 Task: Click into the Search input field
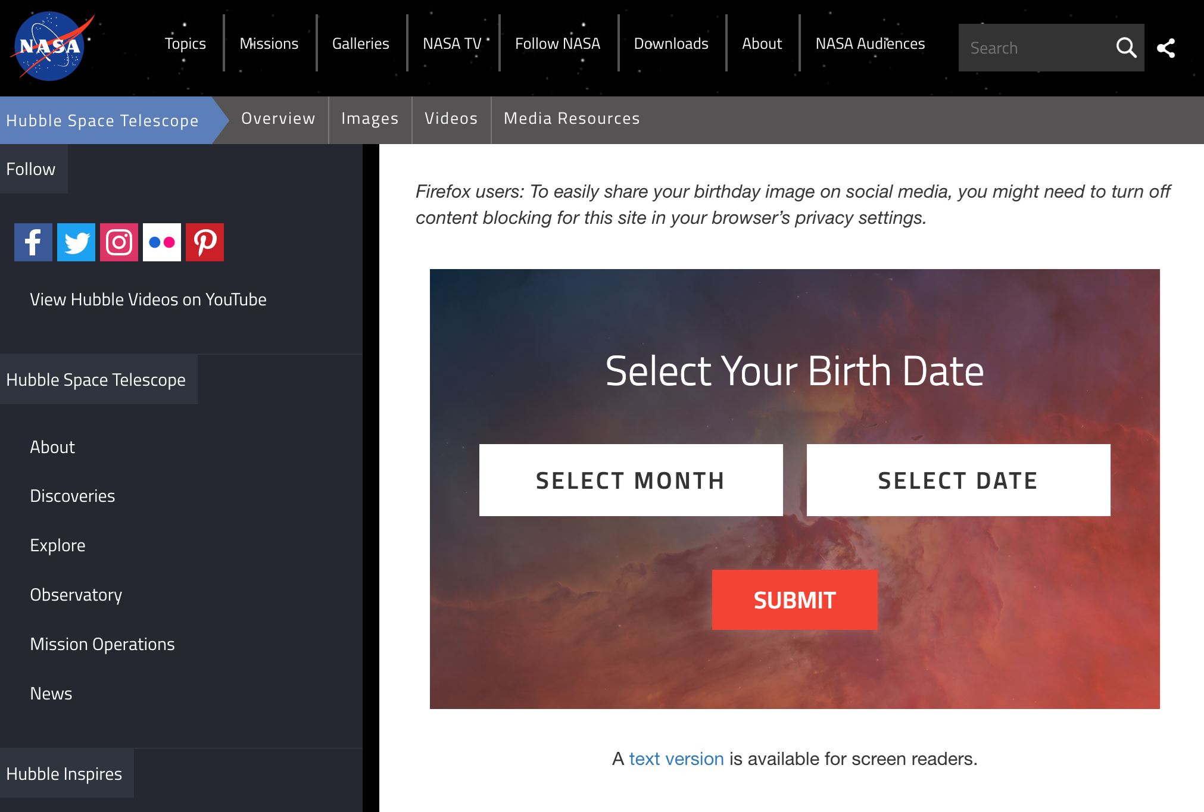click(x=1036, y=48)
